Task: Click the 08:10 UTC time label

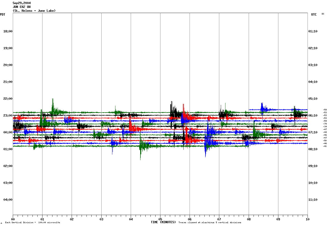Action: [x=313, y=149]
